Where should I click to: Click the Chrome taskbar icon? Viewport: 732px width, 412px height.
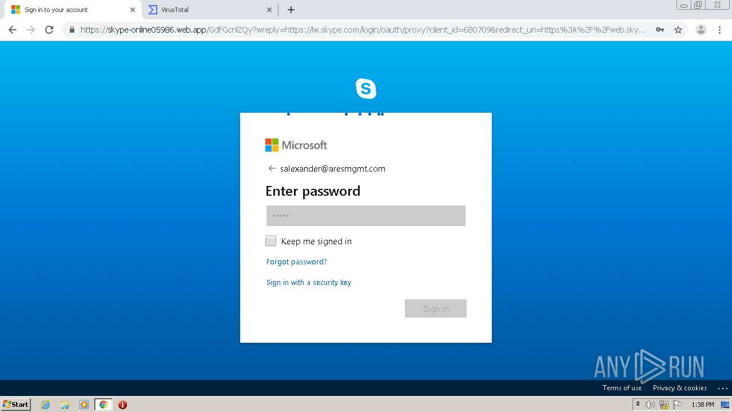[103, 405]
